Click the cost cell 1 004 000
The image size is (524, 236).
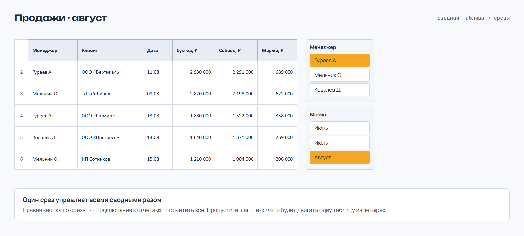pyautogui.click(x=236, y=159)
